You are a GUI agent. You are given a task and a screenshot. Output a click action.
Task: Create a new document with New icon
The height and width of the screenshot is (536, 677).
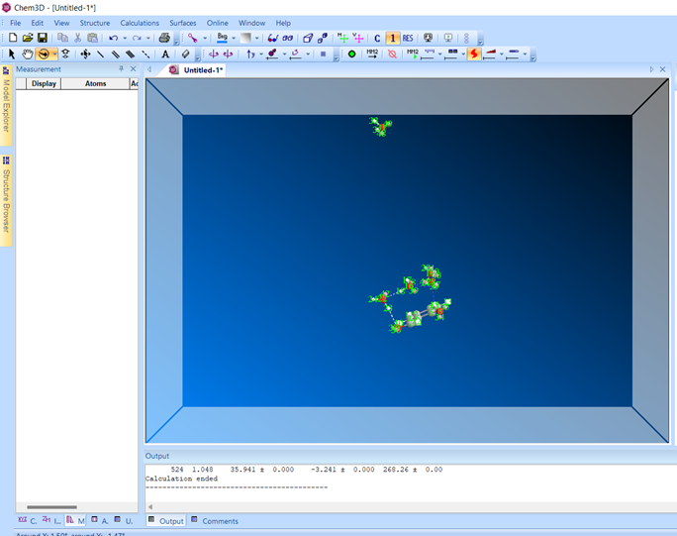pyautogui.click(x=13, y=38)
